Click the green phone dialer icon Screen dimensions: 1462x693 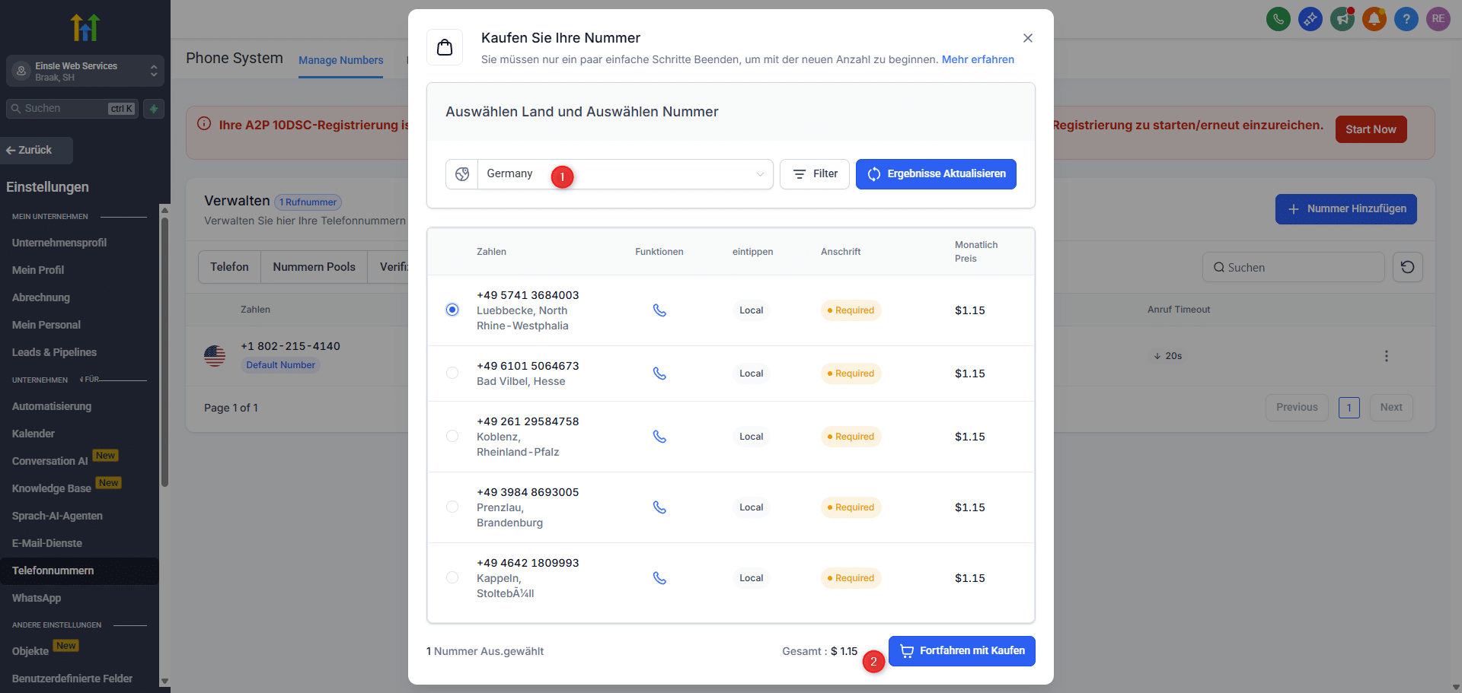point(1278,19)
